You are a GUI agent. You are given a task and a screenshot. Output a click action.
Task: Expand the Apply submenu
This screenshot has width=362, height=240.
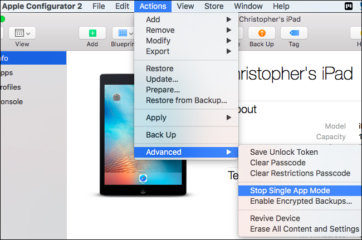pyautogui.click(x=187, y=117)
